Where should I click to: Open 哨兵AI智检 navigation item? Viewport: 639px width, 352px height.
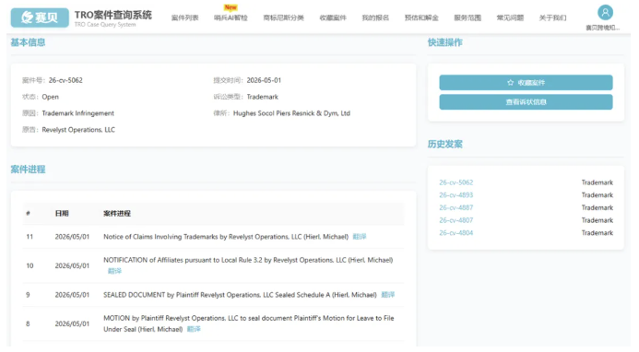[231, 18]
